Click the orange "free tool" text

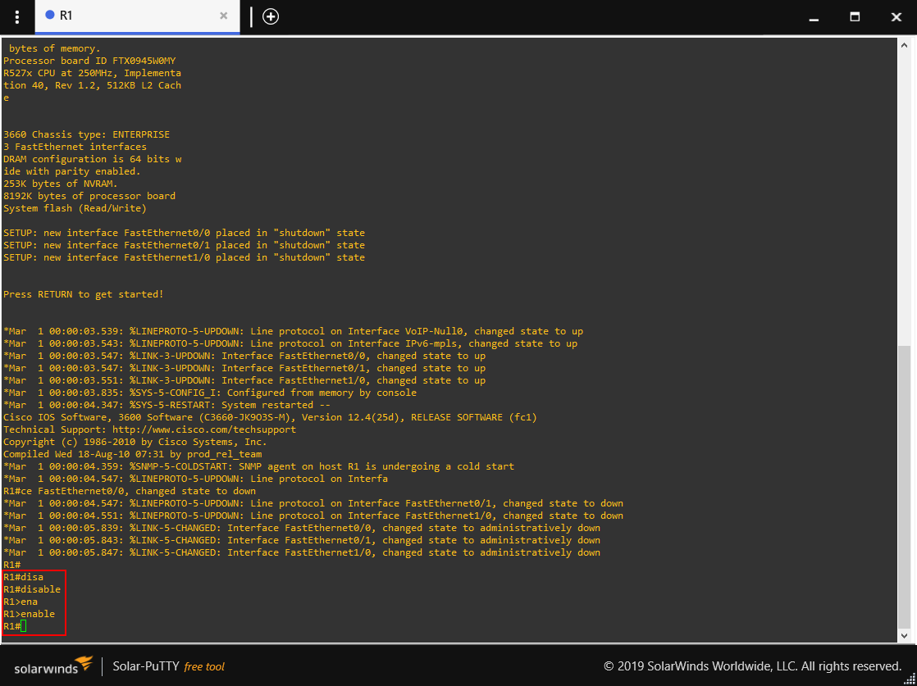click(204, 666)
